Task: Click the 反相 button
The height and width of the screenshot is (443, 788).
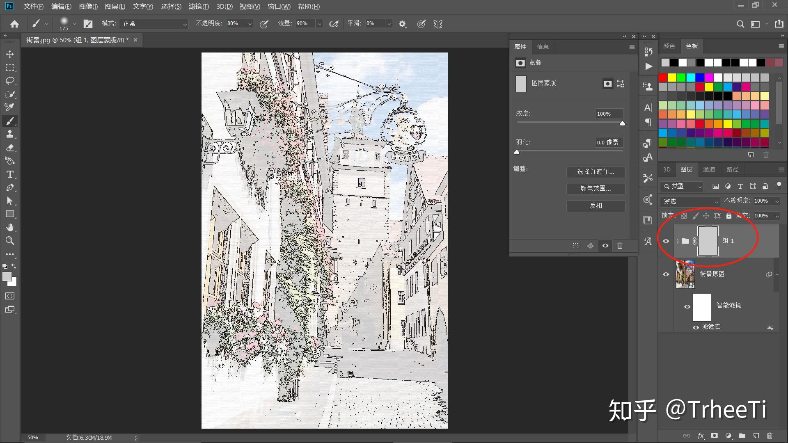Action: point(596,206)
